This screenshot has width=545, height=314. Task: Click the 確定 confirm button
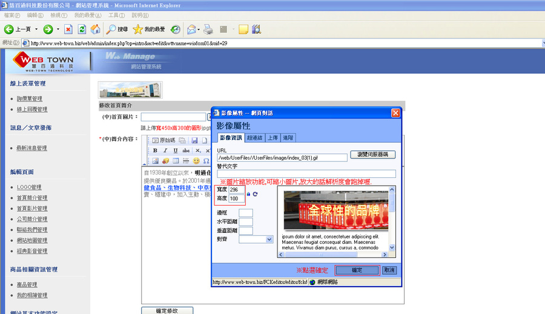[x=357, y=270]
